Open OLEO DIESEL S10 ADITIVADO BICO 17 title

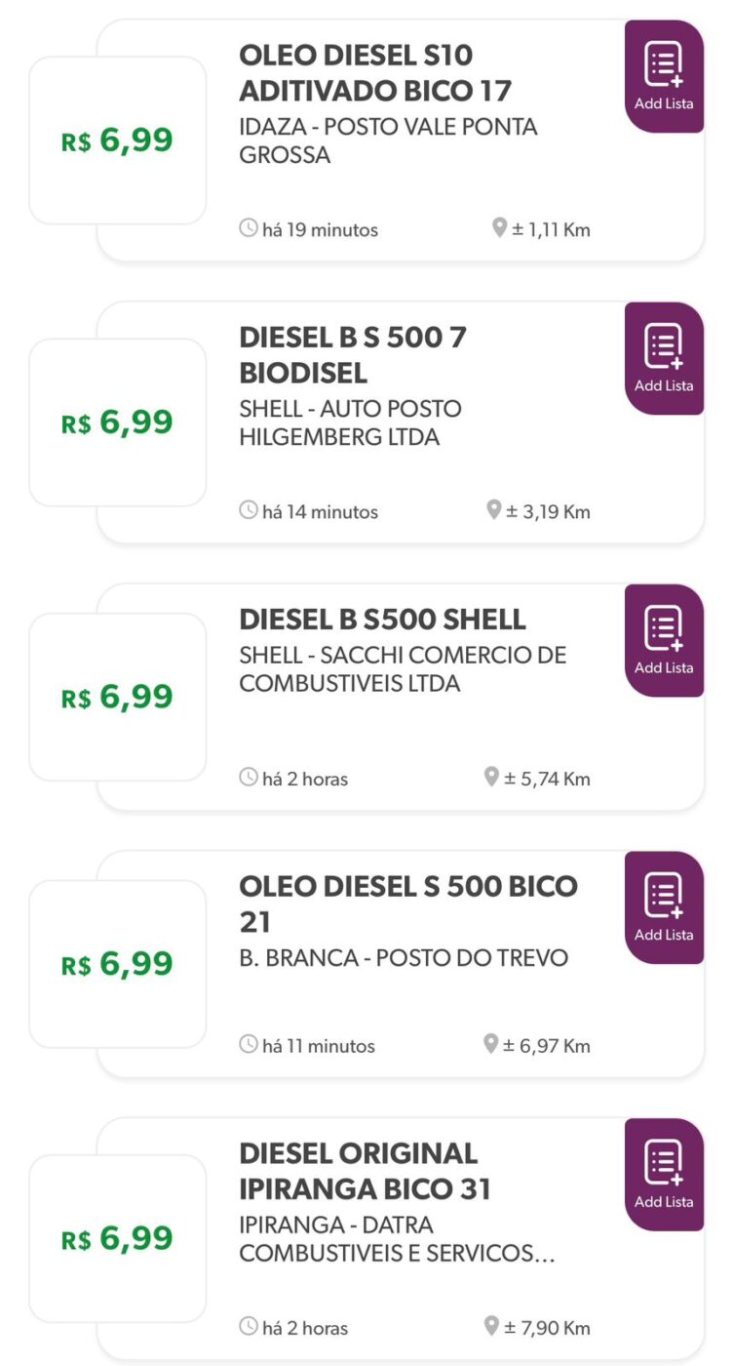coord(375,73)
